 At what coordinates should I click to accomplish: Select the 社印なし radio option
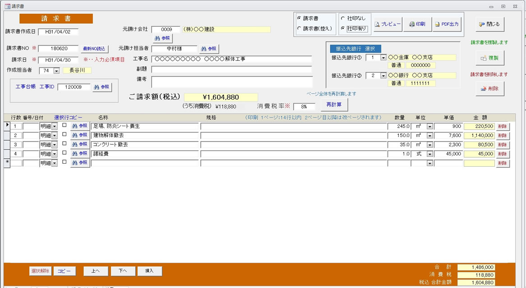tap(343, 18)
